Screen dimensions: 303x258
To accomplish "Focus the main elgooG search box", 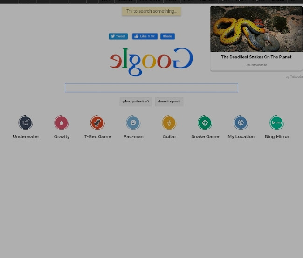I will 151,88.
